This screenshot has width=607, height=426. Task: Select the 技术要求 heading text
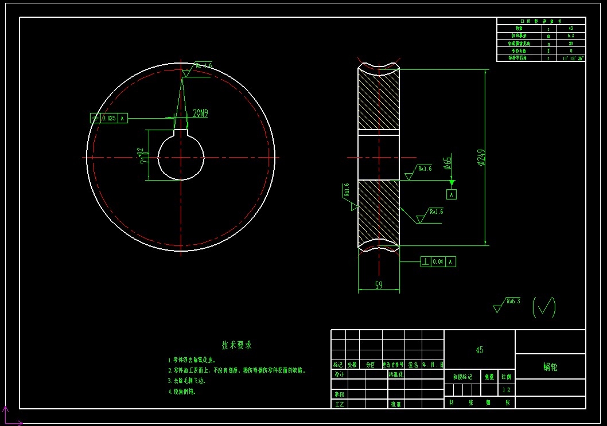click(236, 345)
